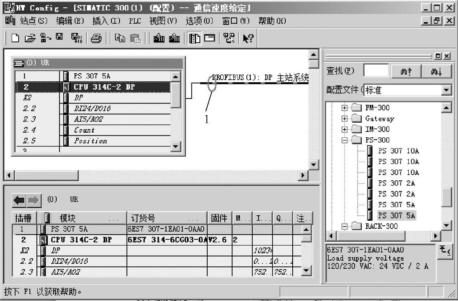The height and width of the screenshot is (301, 458).
Task: Click the Configure Network icon
Action: tap(229, 38)
